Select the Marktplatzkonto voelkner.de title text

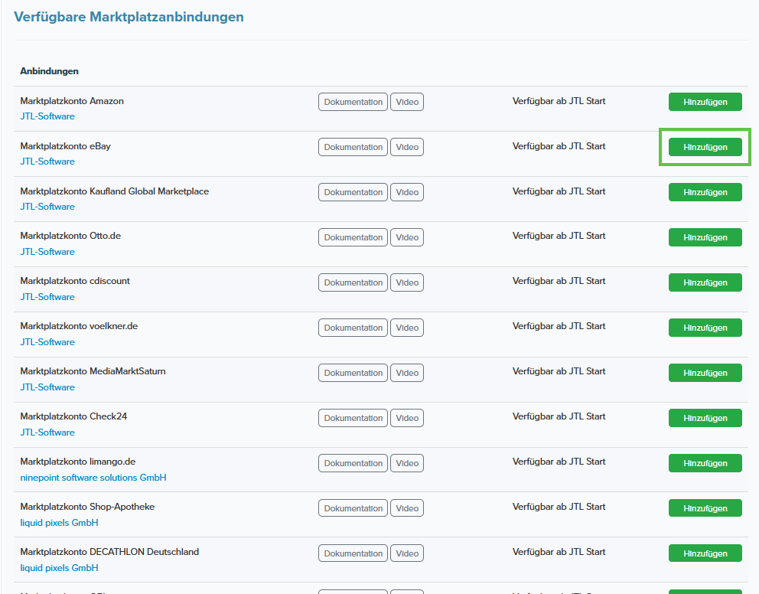79,326
